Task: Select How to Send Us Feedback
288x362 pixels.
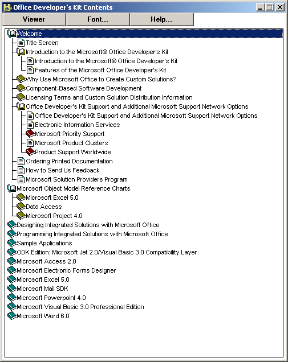Action: [63, 170]
